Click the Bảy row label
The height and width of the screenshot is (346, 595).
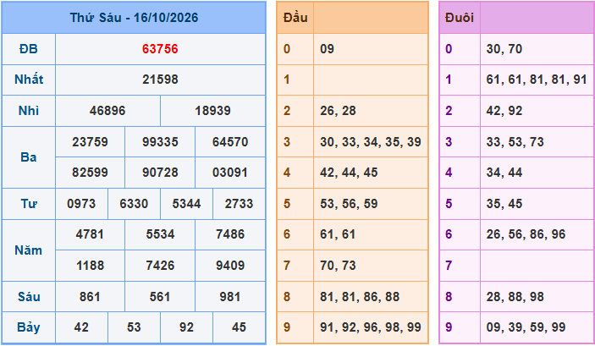(29, 327)
